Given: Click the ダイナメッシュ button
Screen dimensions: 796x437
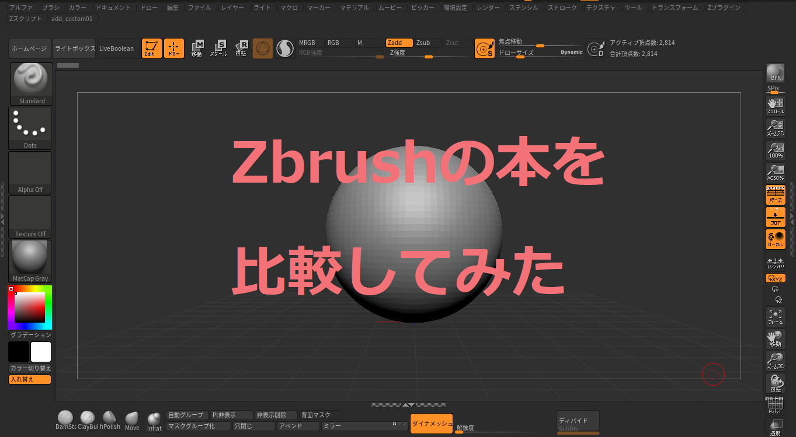Looking at the screenshot, I should pos(432,424).
